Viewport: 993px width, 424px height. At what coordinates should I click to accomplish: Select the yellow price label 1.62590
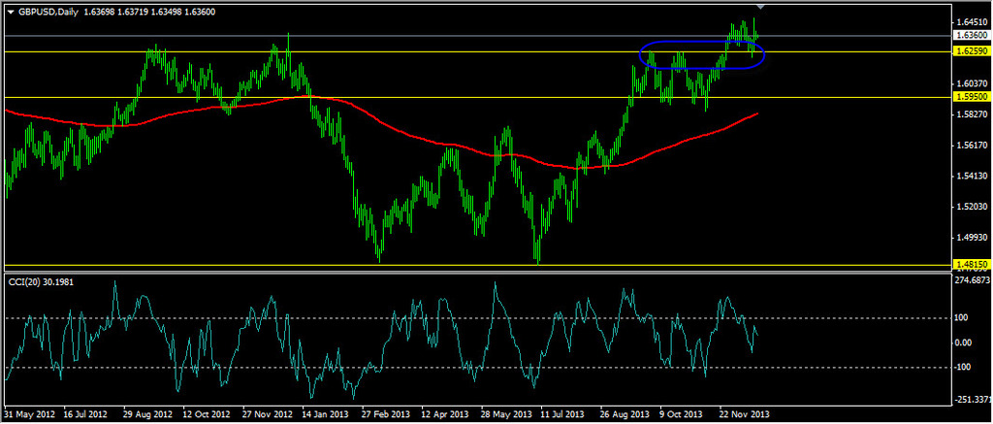tap(972, 51)
